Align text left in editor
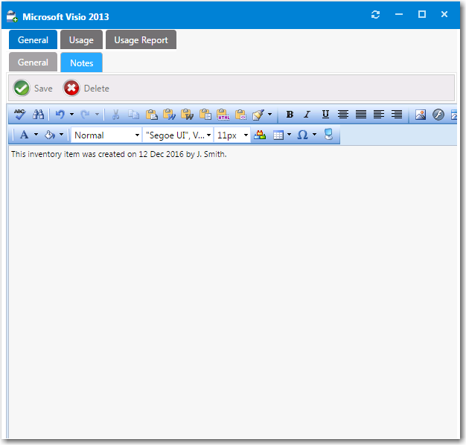This screenshot has height=445, width=466. tap(379, 115)
